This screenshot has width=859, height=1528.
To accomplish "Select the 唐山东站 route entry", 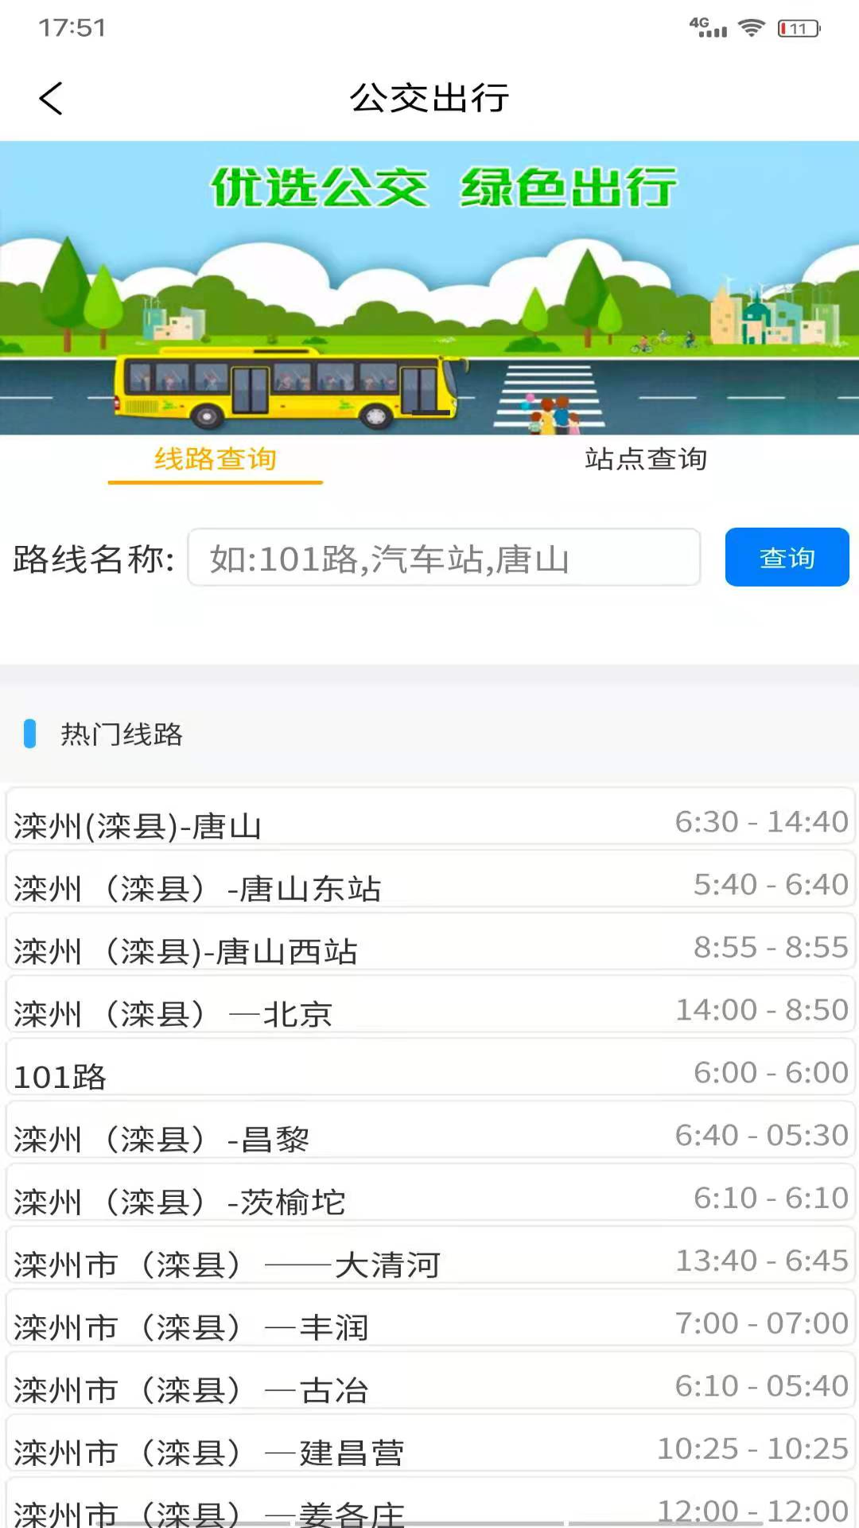I will pyautogui.click(x=429, y=883).
